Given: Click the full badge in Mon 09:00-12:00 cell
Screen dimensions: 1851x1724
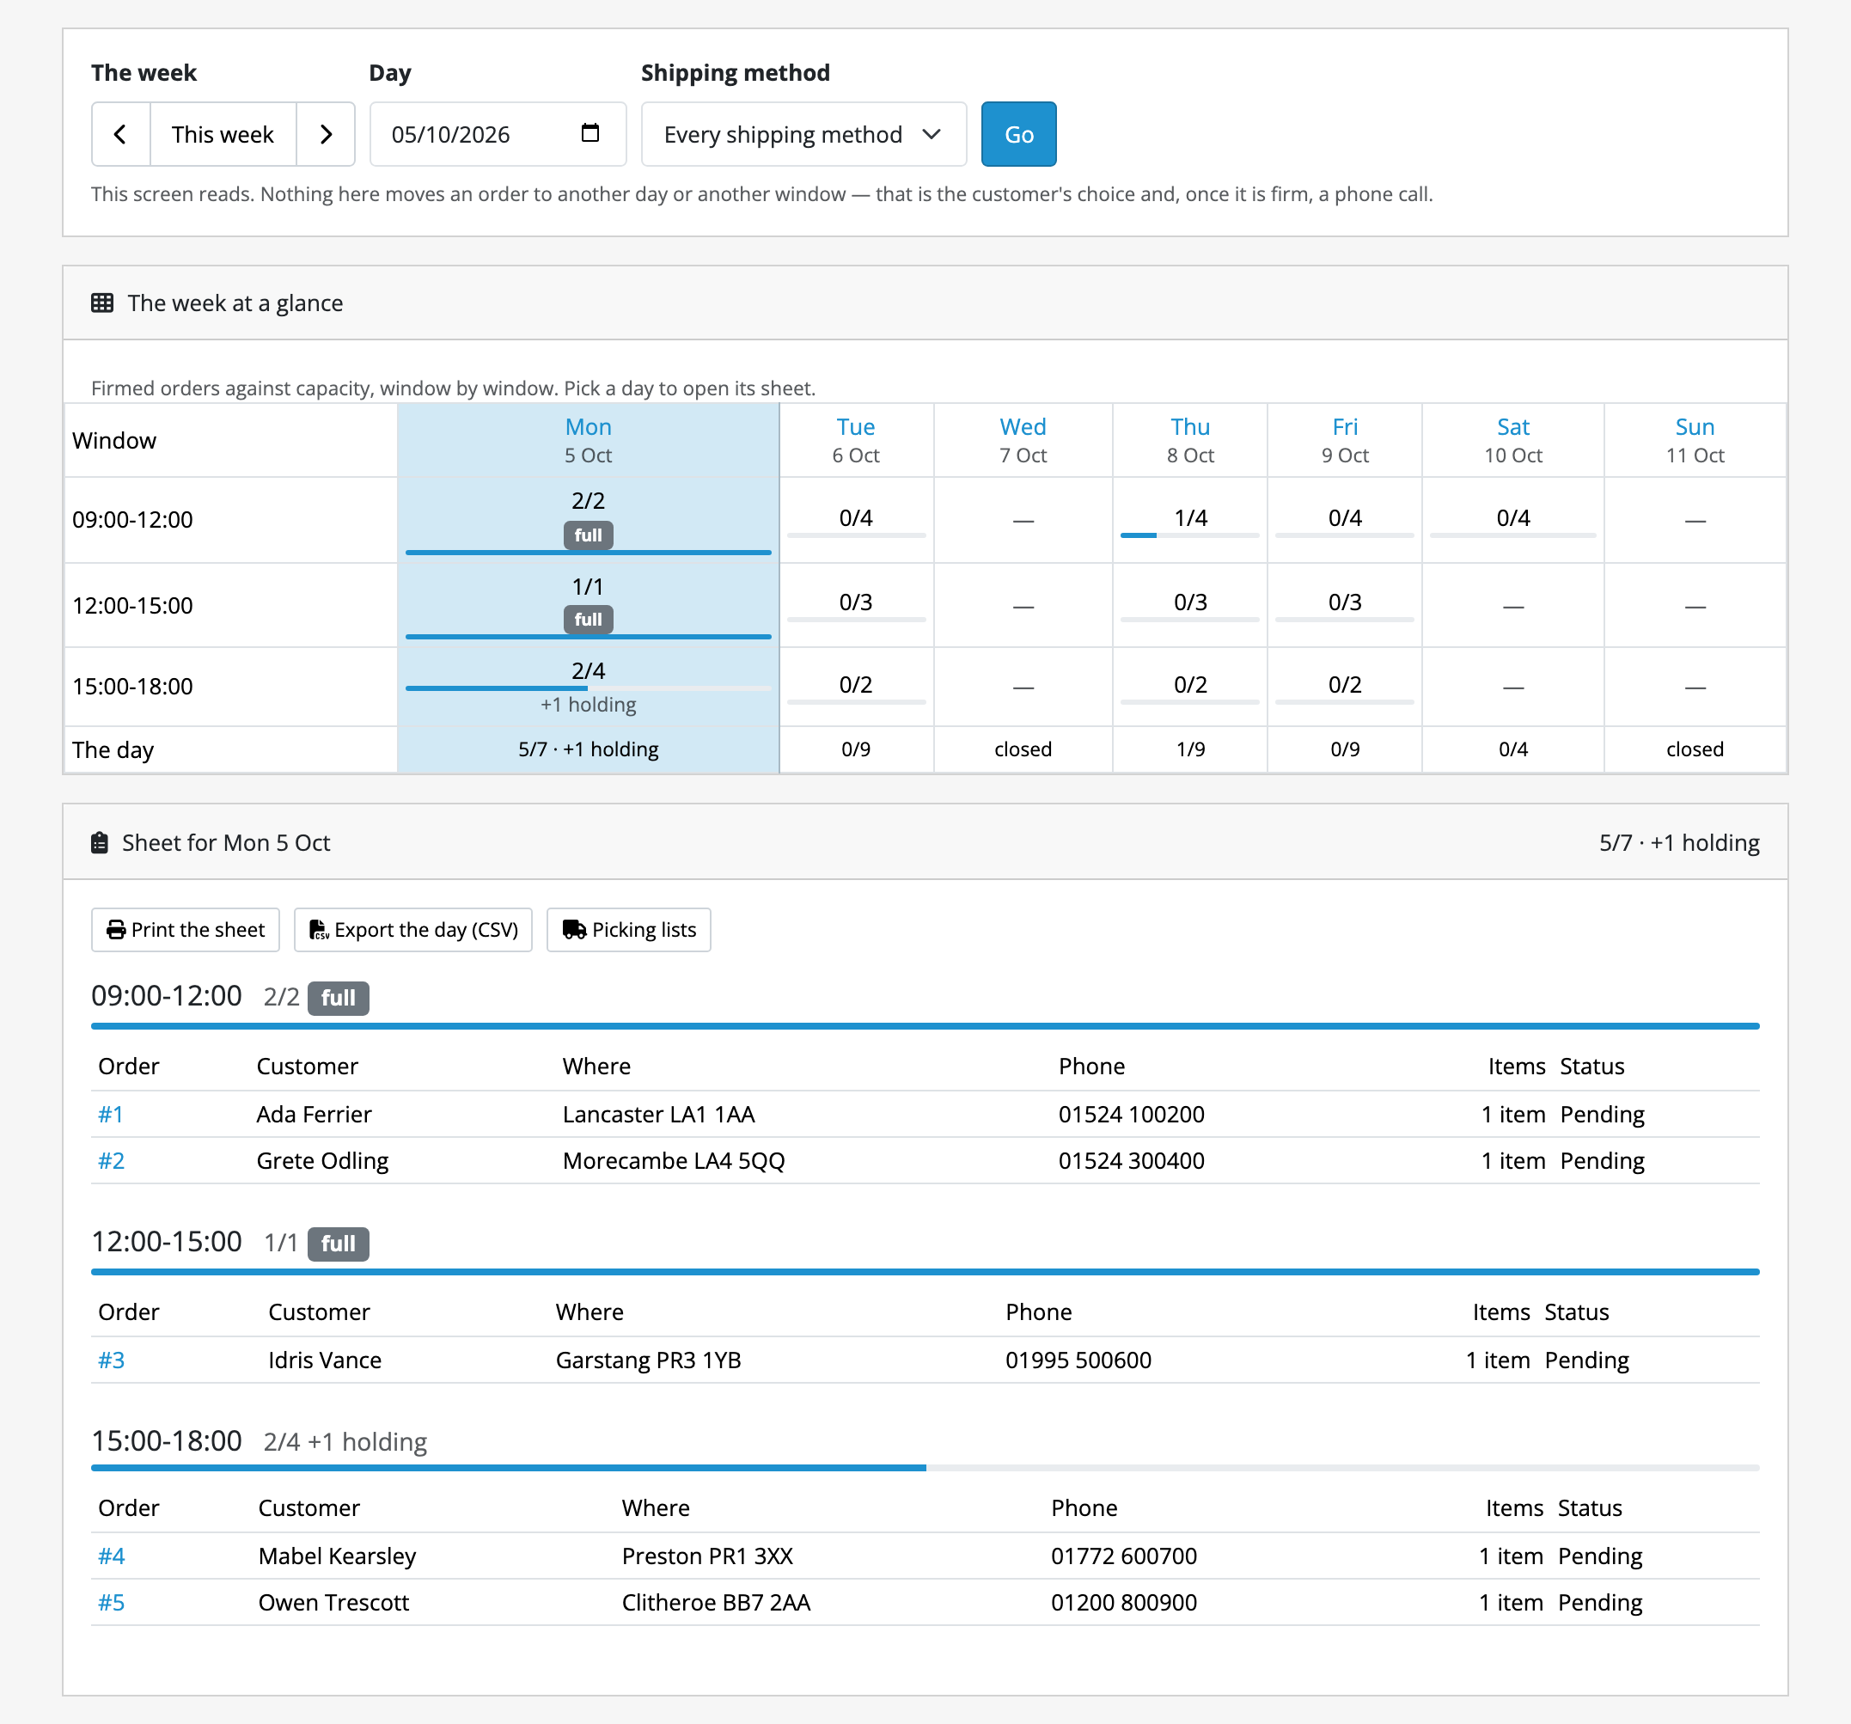Looking at the screenshot, I should 589,535.
